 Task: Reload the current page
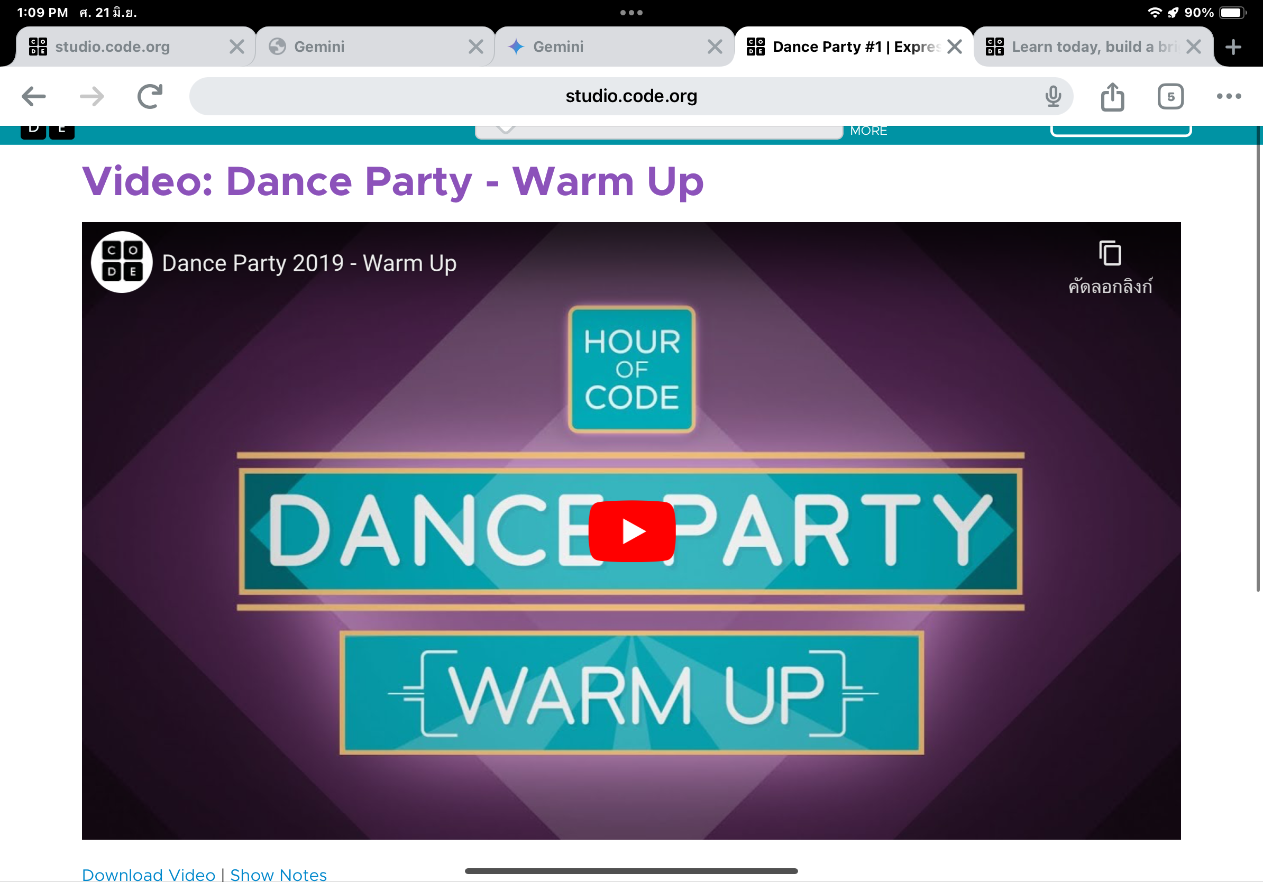(150, 97)
